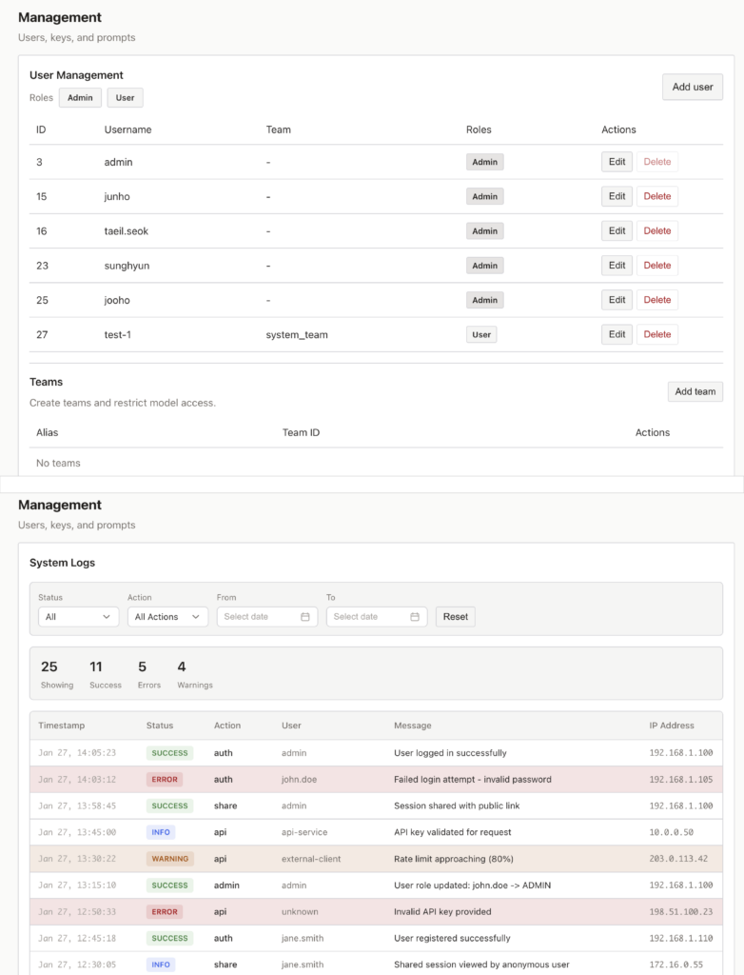Click the Warnings count stat
744x975 pixels.
click(x=194, y=674)
